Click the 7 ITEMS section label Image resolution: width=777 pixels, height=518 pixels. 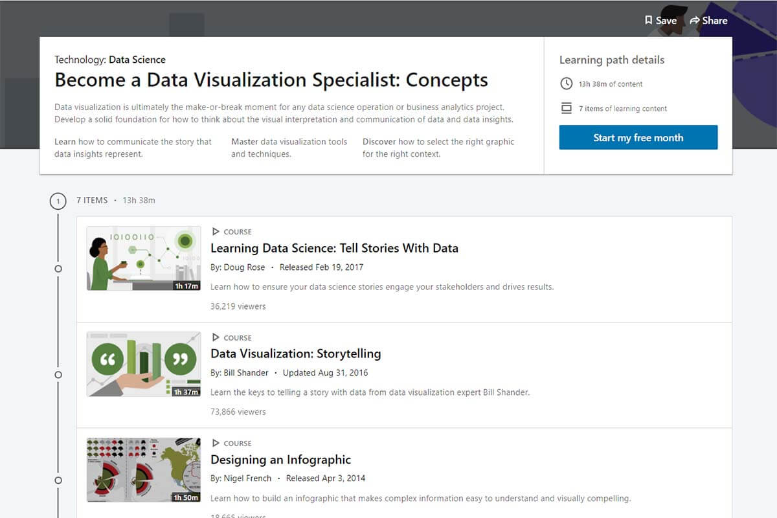pos(92,200)
